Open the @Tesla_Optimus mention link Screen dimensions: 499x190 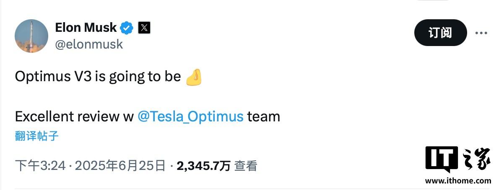click(191, 117)
